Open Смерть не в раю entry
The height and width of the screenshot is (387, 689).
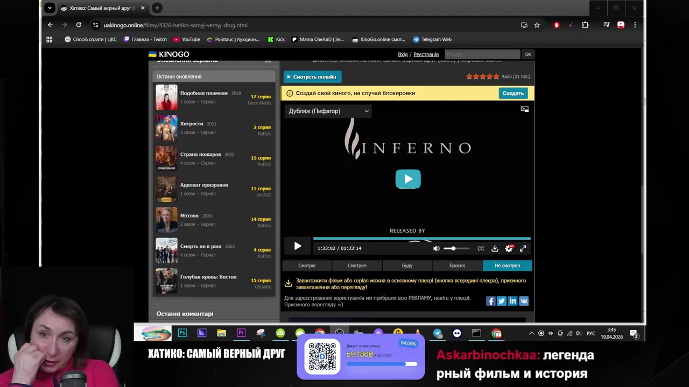[x=214, y=250]
